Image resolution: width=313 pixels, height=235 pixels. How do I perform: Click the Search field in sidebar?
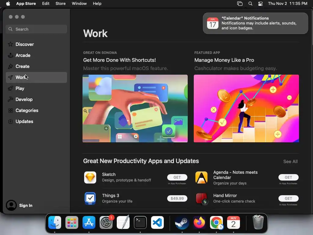36,29
